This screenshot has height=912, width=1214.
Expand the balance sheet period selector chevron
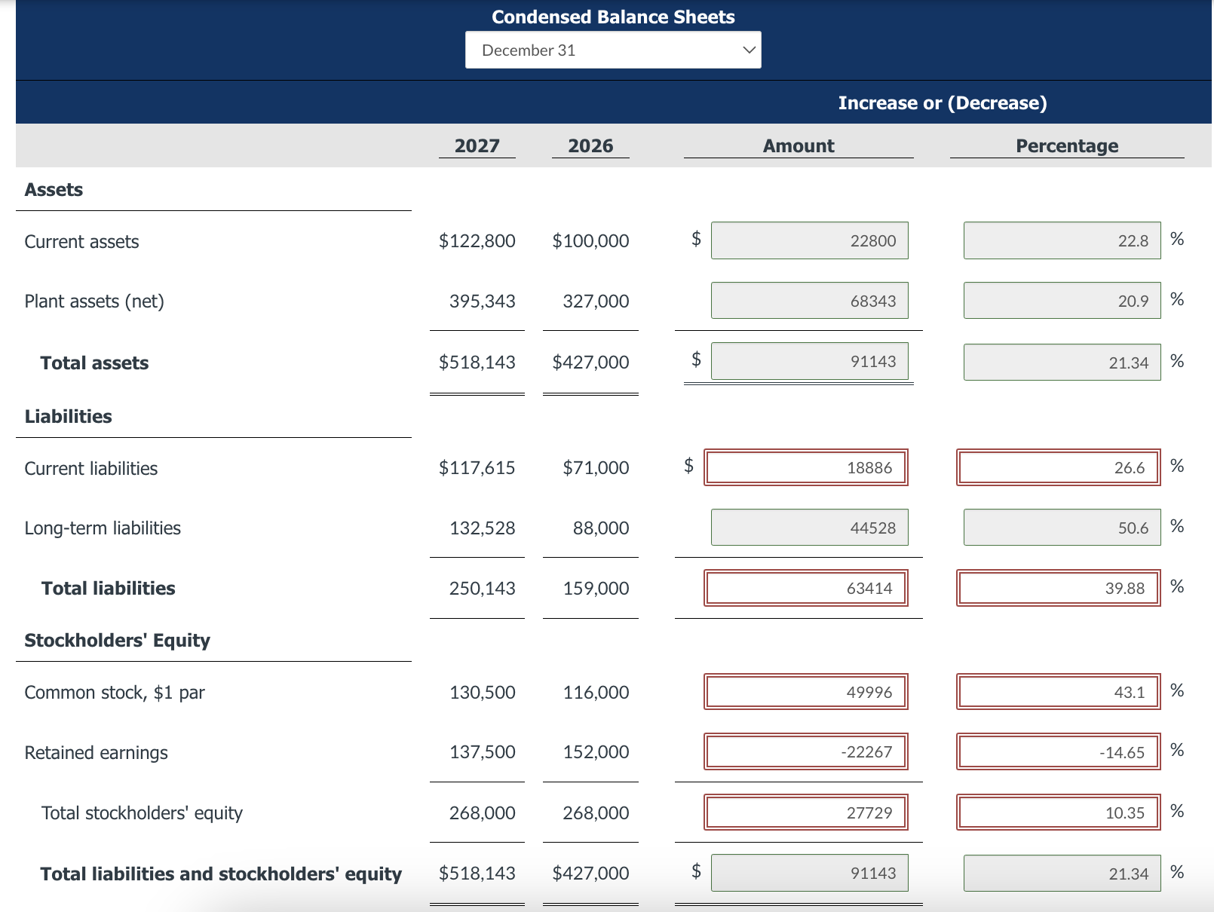pyautogui.click(x=747, y=50)
